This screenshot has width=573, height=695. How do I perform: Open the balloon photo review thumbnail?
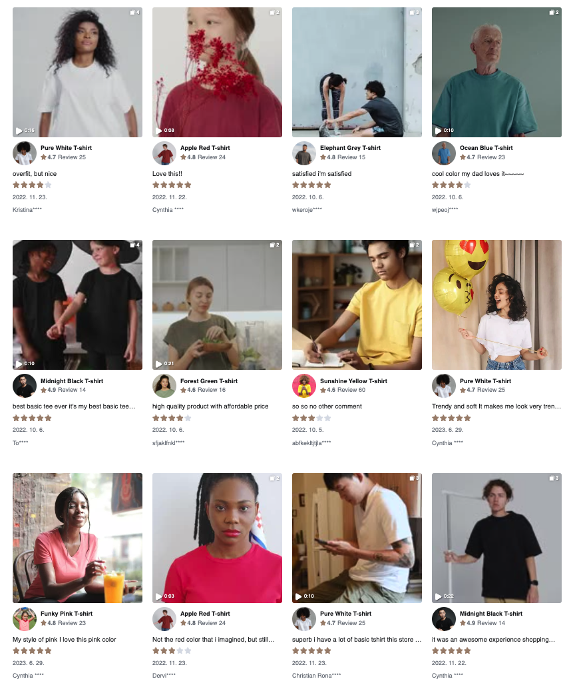pos(496,305)
